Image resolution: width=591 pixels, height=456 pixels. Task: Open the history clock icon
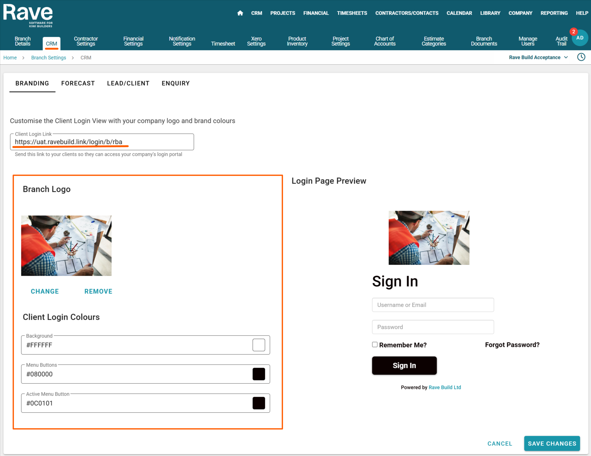(x=581, y=57)
